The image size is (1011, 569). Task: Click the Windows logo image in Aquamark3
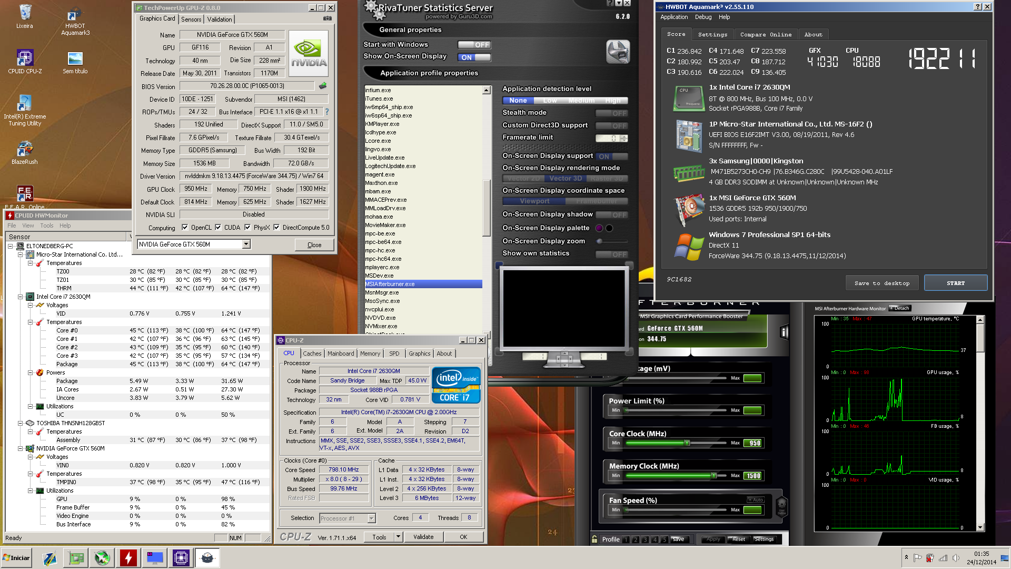coord(689,247)
